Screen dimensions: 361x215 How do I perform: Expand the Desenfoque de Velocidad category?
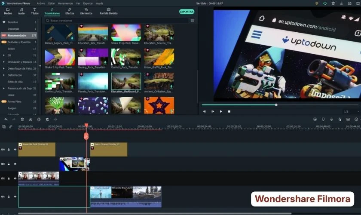click(x=4, y=69)
